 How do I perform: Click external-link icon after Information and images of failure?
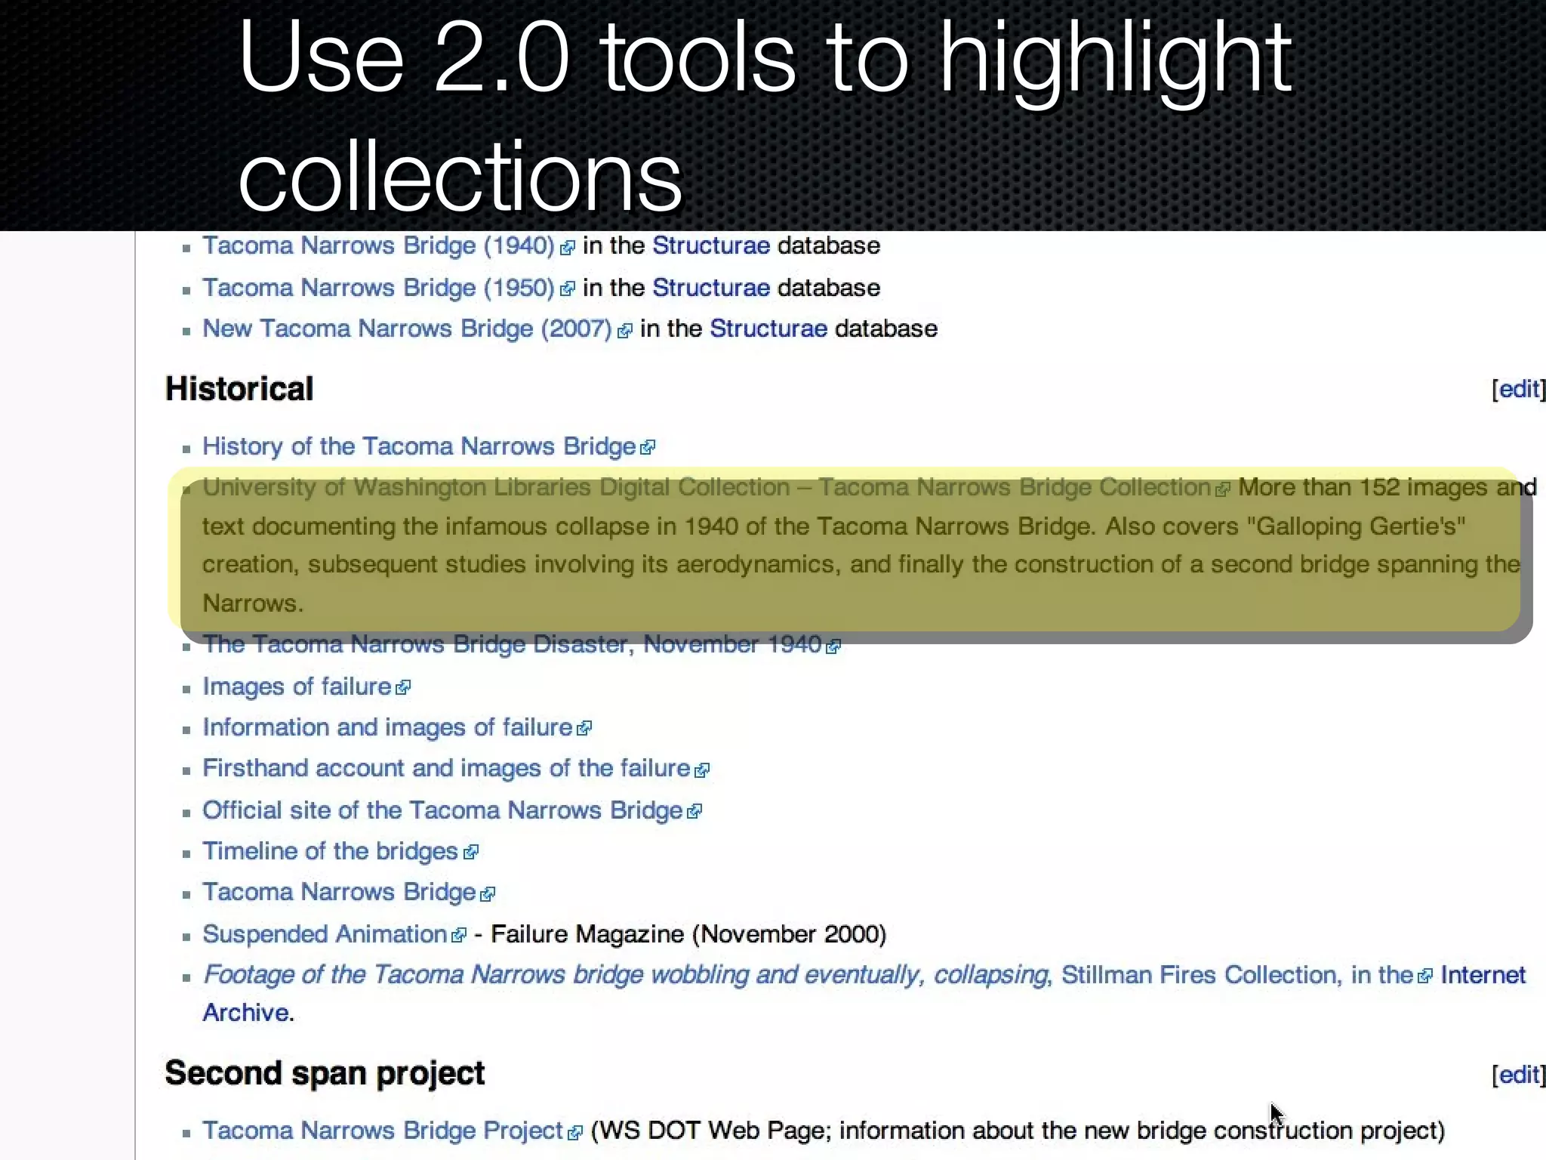[584, 729]
